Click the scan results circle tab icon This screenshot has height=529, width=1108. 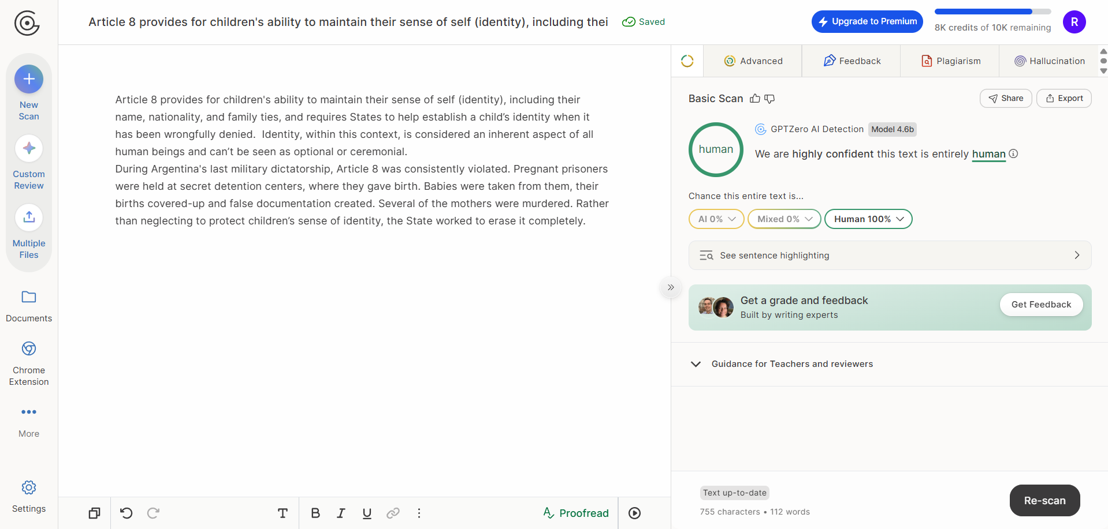[687, 61]
